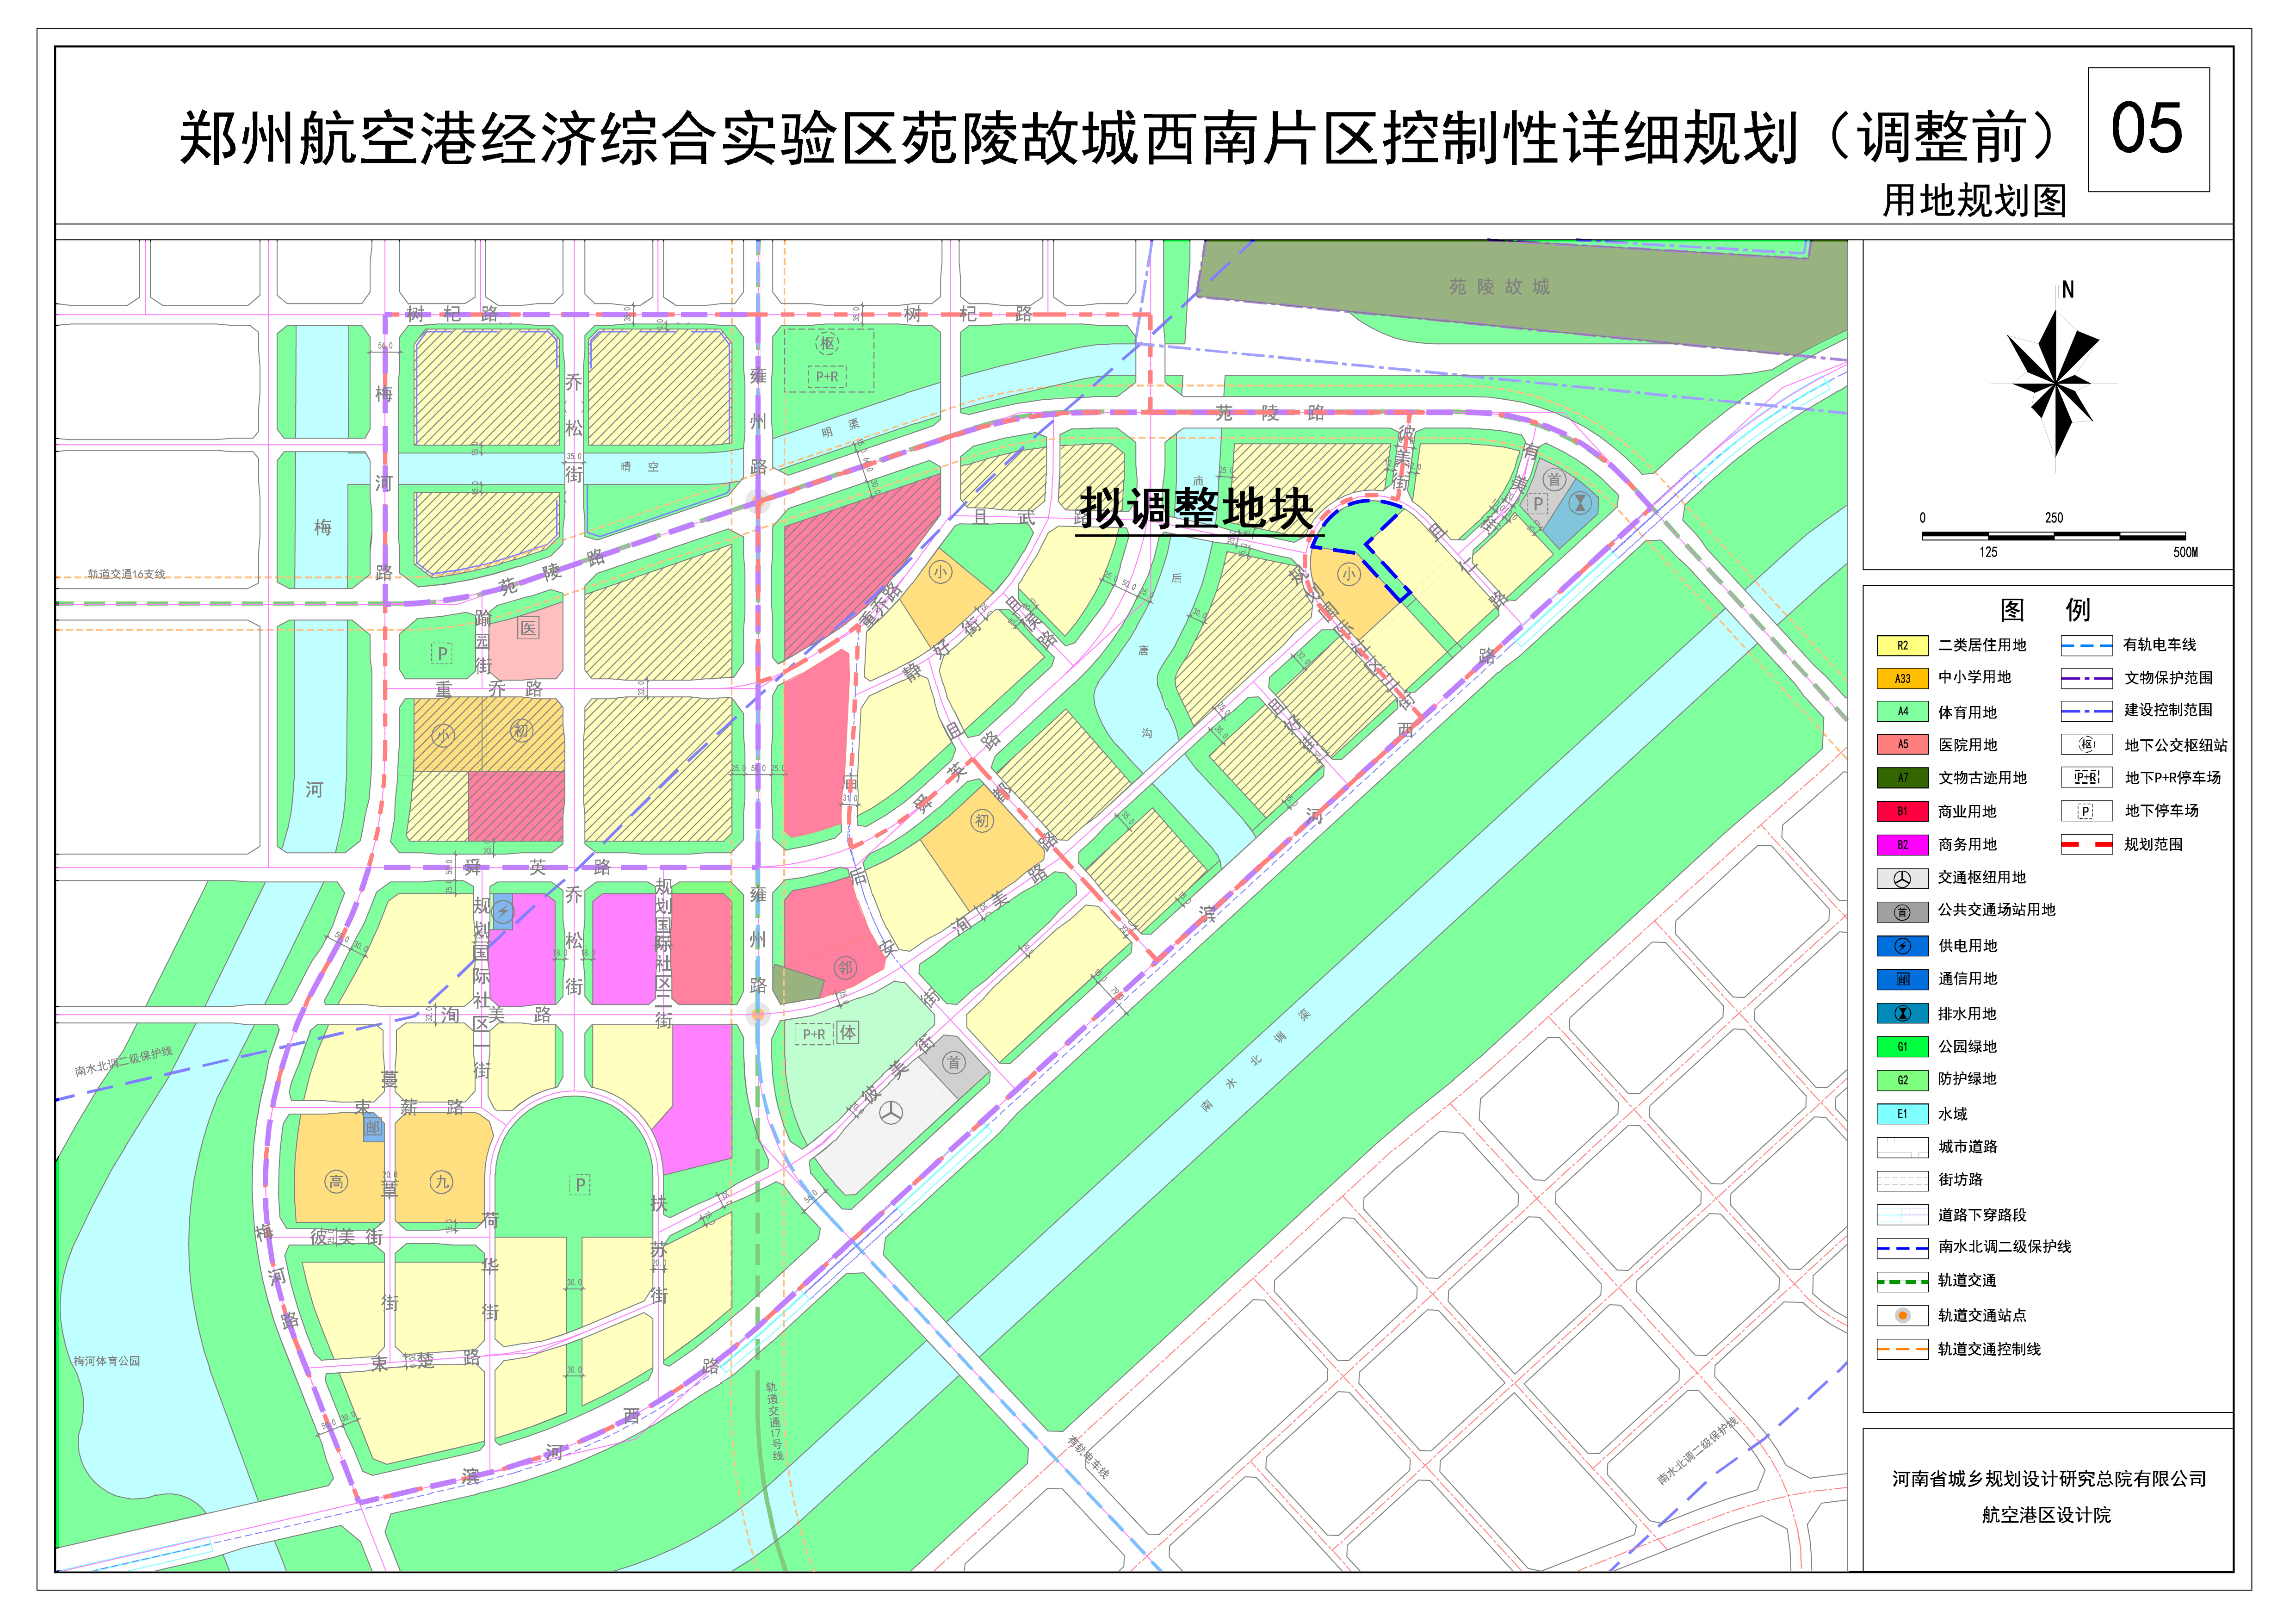Click the 交通枢纽用地 legend symbol
Screen dimensions: 2296x1623
tap(1902, 878)
